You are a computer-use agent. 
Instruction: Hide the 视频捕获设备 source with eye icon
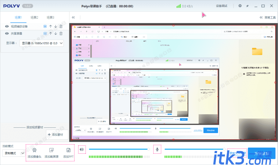pos(7,26)
